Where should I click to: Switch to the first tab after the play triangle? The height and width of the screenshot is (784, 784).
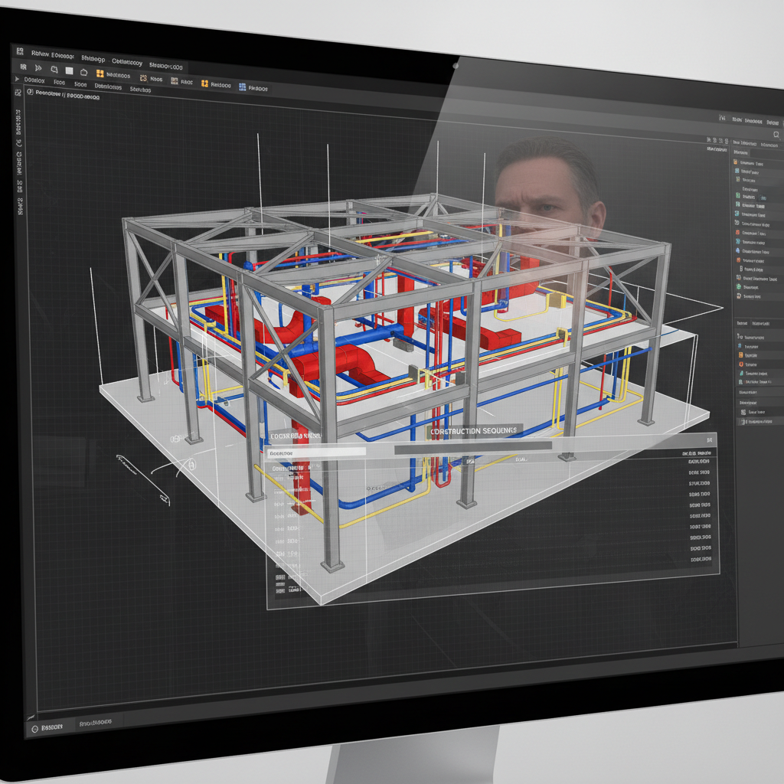point(34,80)
